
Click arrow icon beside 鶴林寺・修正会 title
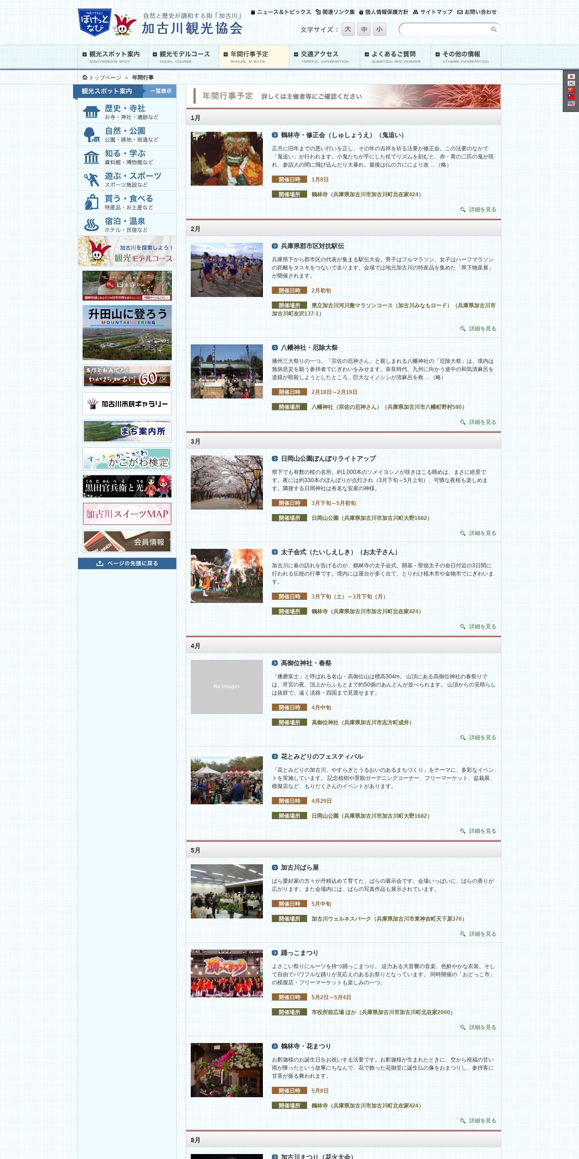coord(275,135)
